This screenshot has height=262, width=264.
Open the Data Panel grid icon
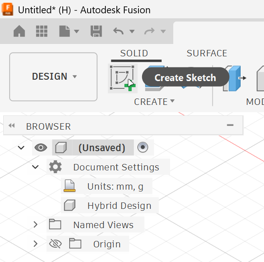pyautogui.click(x=42, y=31)
